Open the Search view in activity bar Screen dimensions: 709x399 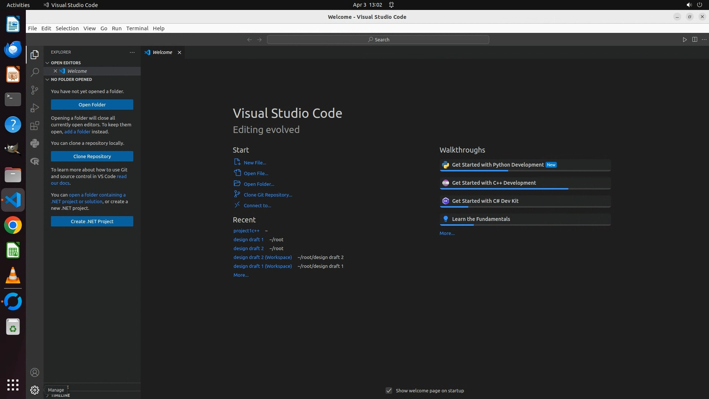pyautogui.click(x=35, y=72)
